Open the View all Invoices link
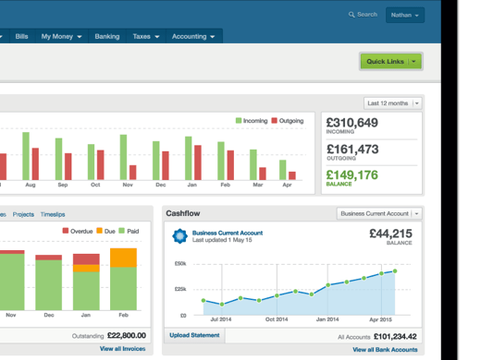 click(x=122, y=349)
